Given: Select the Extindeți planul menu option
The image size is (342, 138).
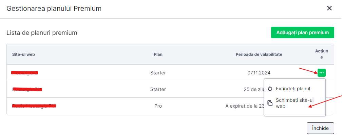Looking at the screenshot, I should pos(293,89).
